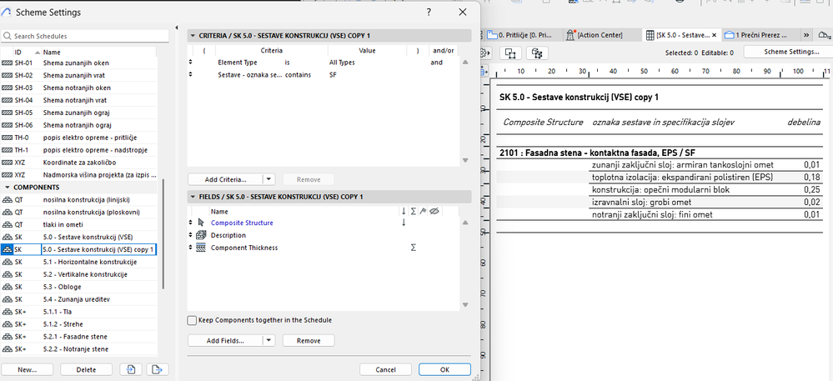The width and height of the screenshot is (833, 381).
Task: Click the drag handle of Sestave criterion row
Action: 191,75
